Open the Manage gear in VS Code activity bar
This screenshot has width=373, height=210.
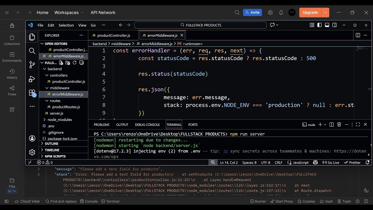[32, 152]
